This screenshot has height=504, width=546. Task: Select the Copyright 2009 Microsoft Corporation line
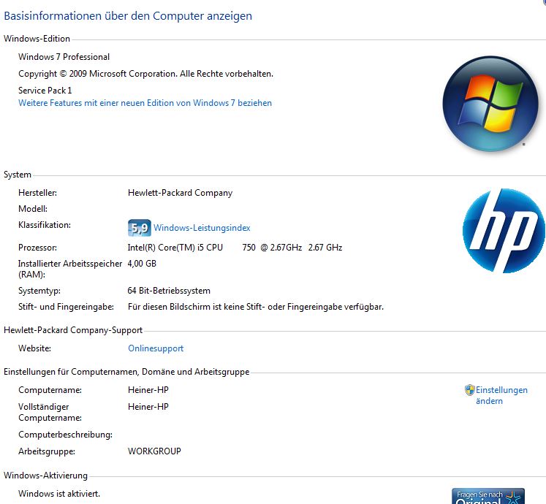click(x=145, y=74)
